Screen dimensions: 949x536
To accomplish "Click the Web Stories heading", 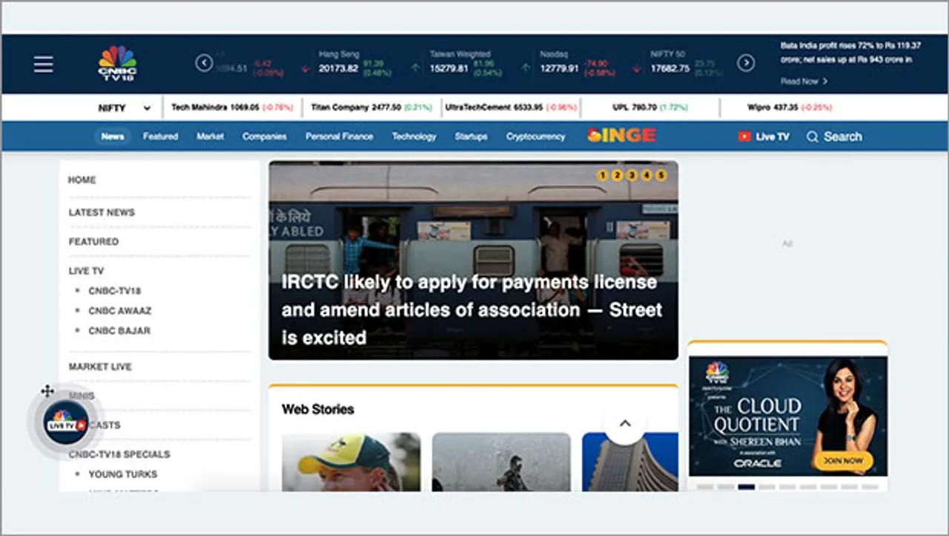I will pos(318,409).
